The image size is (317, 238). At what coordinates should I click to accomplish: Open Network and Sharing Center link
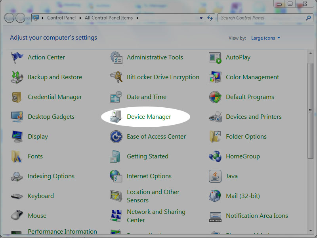tap(156, 216)
